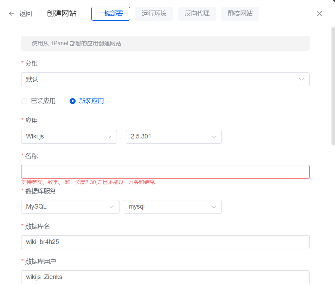Select the 一键部署 tab
This screenshot has width=335, height=285.
point(110,14)
